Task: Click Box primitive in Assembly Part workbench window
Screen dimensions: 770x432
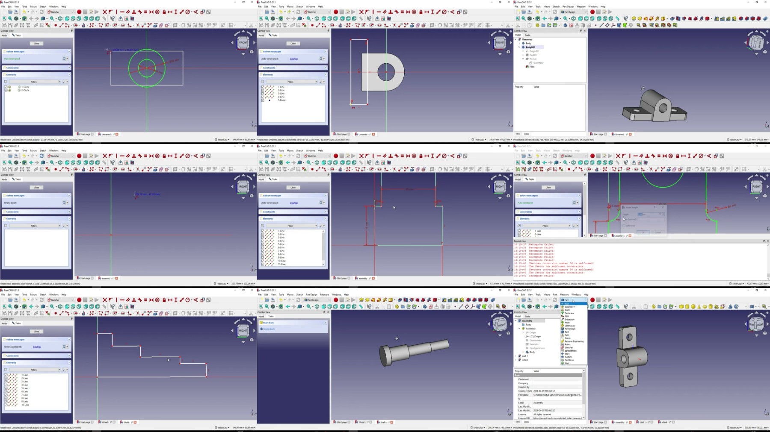Action: point(681,306)
